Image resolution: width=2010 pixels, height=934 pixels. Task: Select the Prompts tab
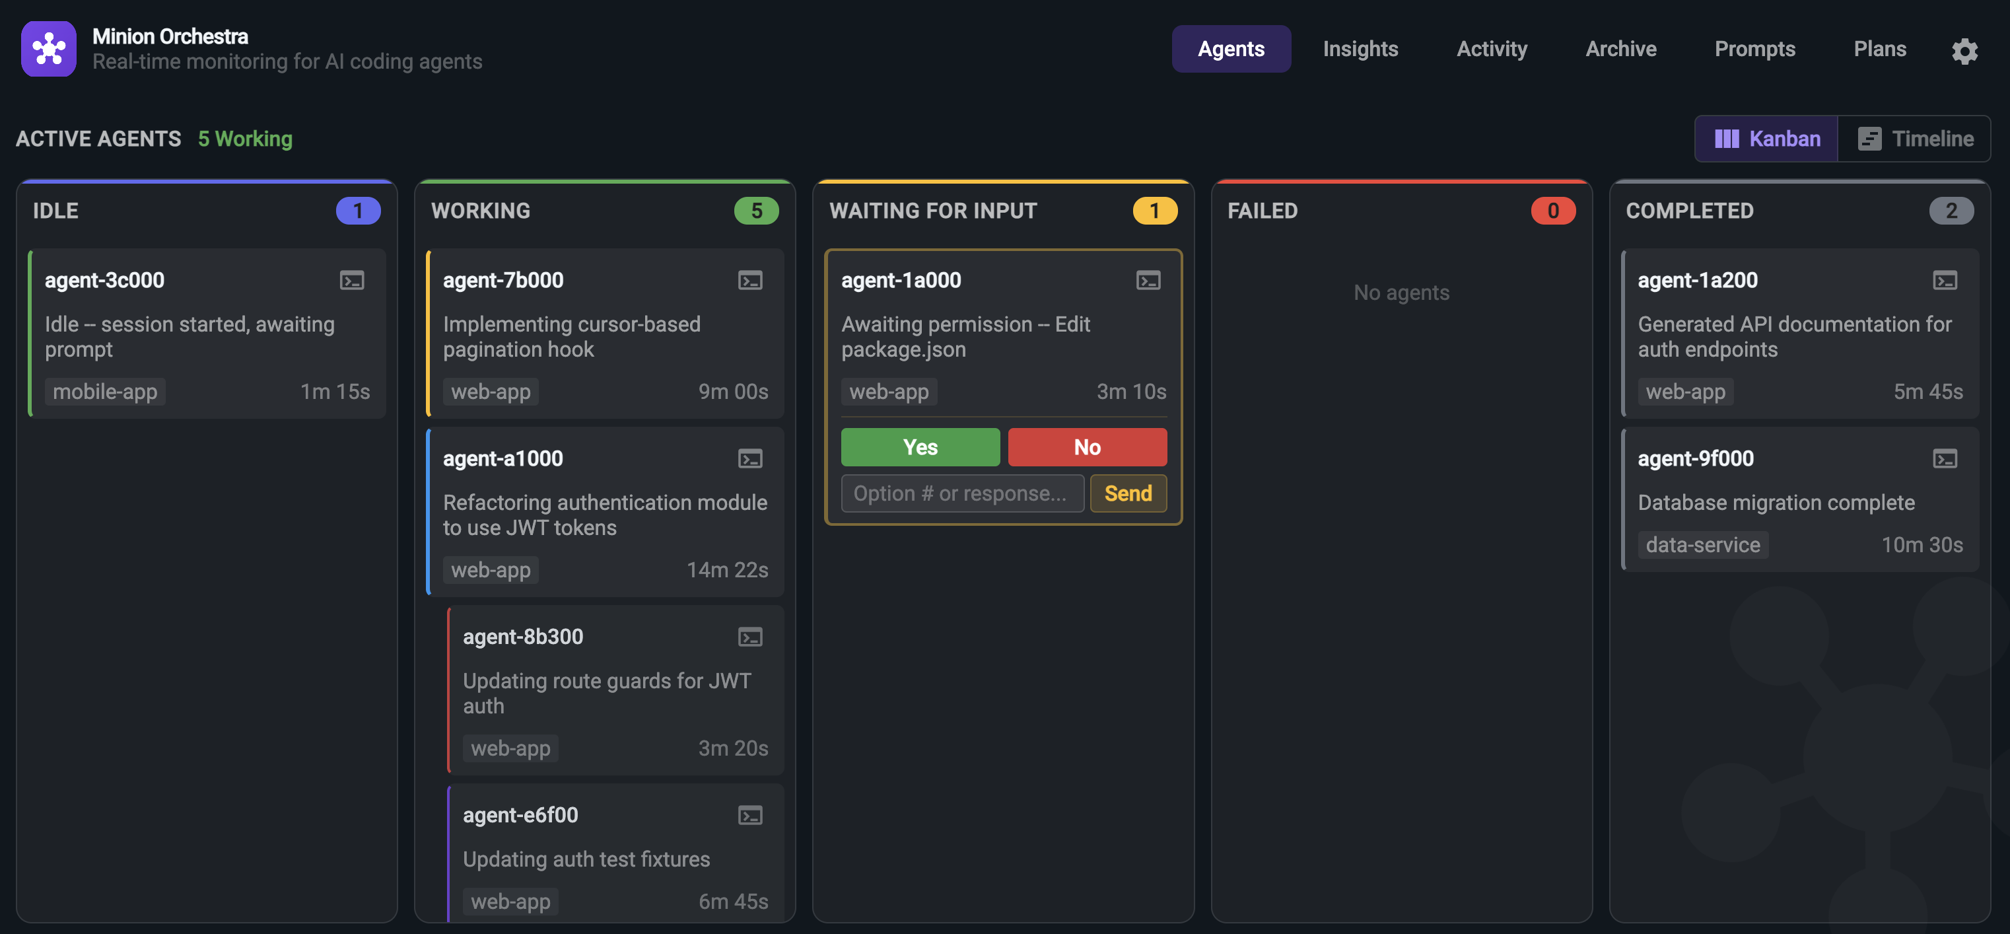click(1754, 48)
